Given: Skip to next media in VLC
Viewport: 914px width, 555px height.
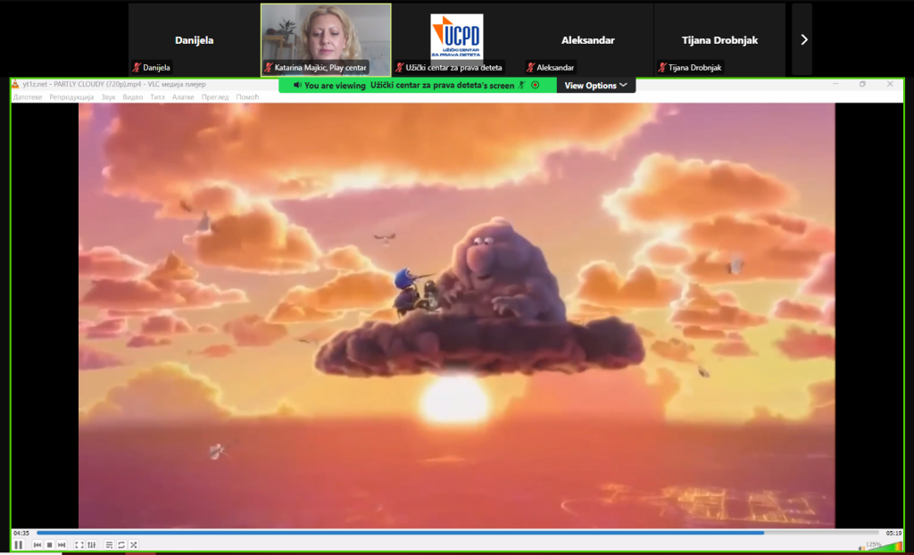Looking at the screenshot, I should [62, 544].
